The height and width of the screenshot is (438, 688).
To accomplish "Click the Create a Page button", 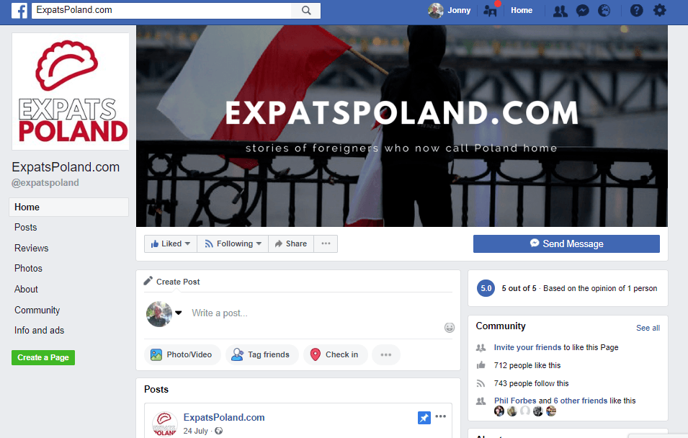I will pyautogui.click(x=43, y=357).
